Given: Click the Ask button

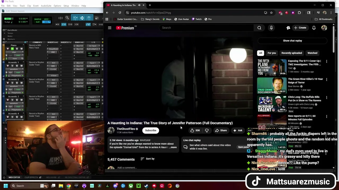Looking at the screenshot, I should click(238, 130).
